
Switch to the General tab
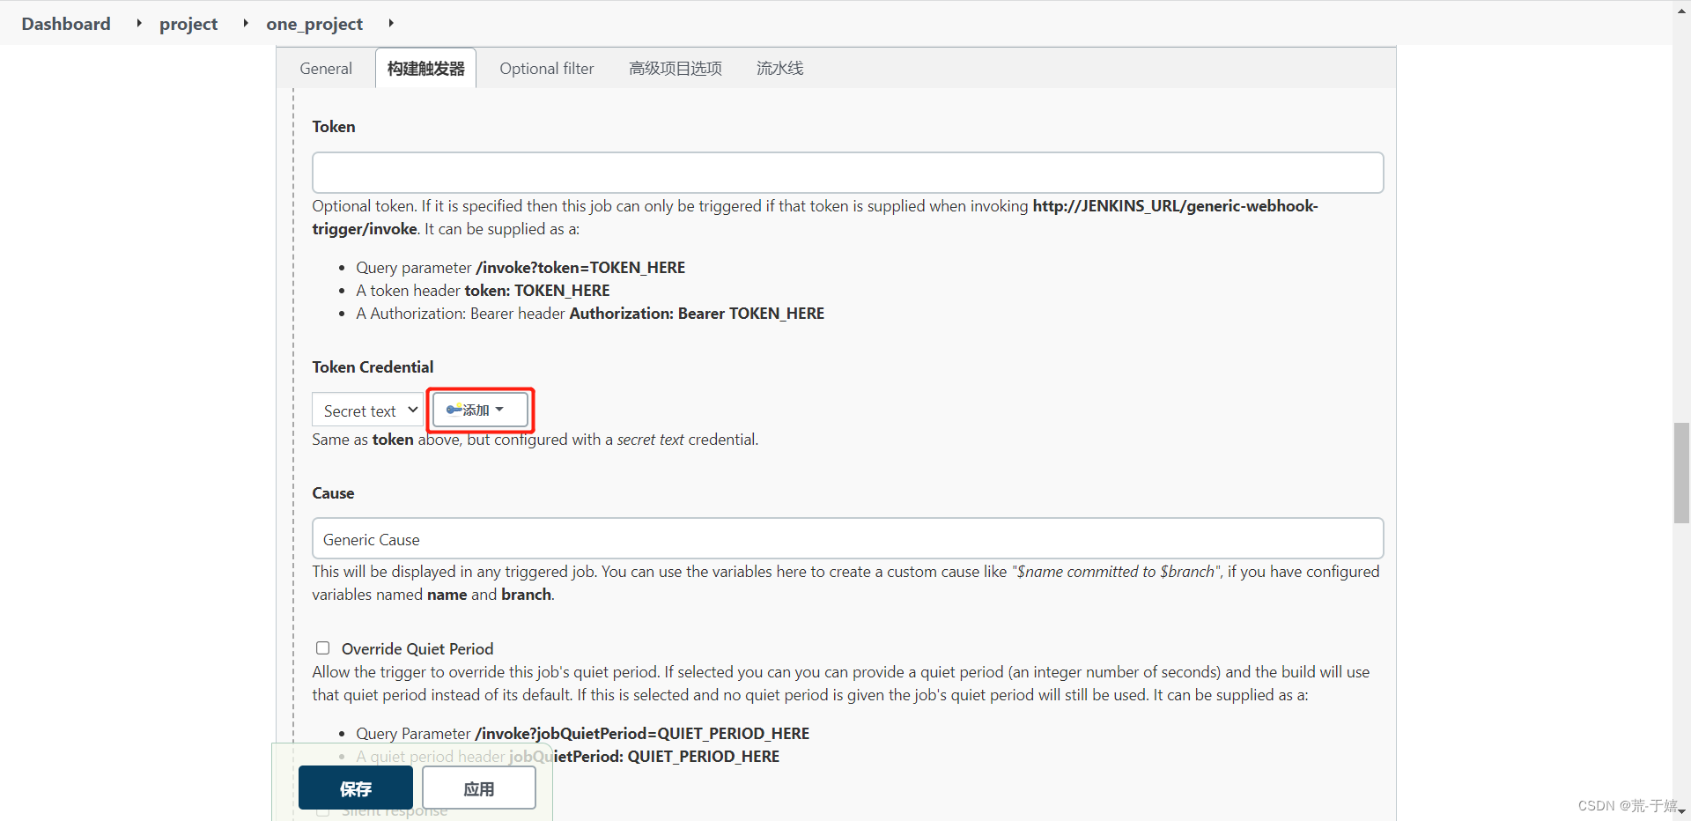point(326,69)
